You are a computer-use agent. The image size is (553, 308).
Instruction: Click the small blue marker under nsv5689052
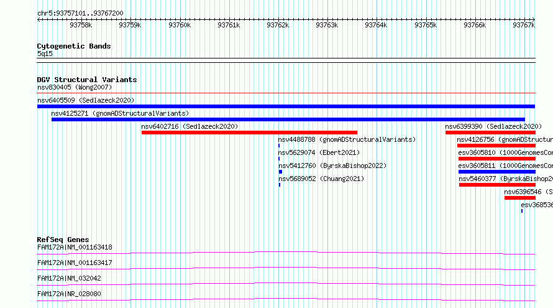(280, 185)
